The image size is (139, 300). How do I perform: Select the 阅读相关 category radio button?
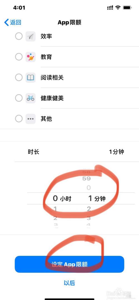click(x=19, y=77)
